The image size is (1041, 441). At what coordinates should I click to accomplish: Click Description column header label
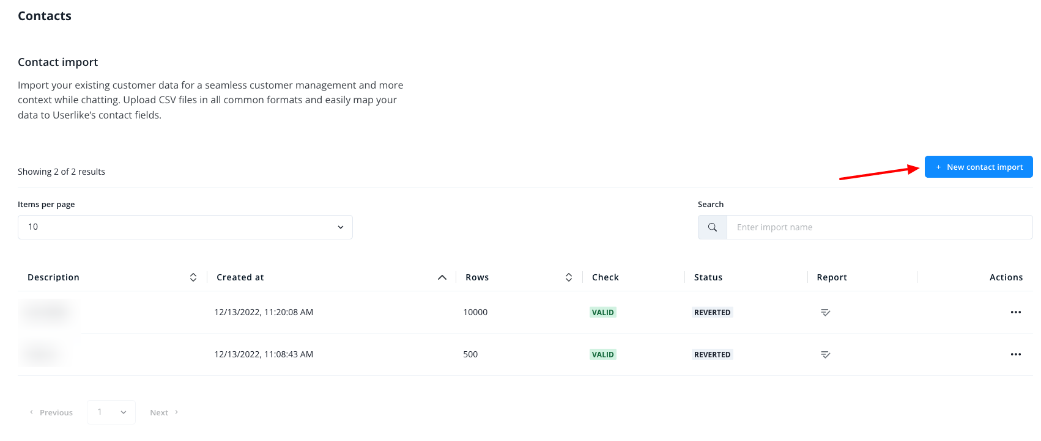[x=53, y=277]
